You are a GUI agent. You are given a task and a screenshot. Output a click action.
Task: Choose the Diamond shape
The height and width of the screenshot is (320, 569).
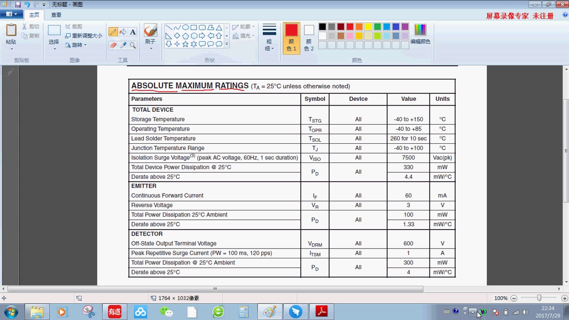pos(177,36)
